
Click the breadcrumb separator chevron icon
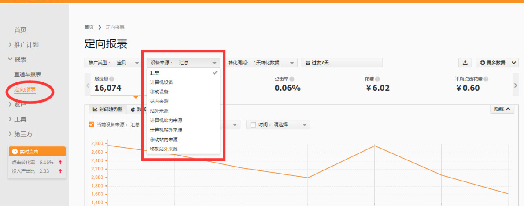click(100, 27)
